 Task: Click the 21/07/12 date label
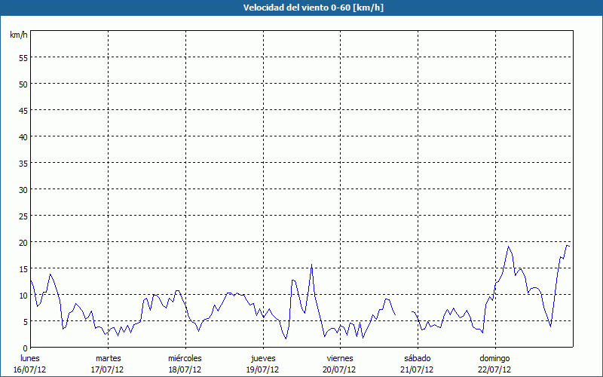[418, 369]
